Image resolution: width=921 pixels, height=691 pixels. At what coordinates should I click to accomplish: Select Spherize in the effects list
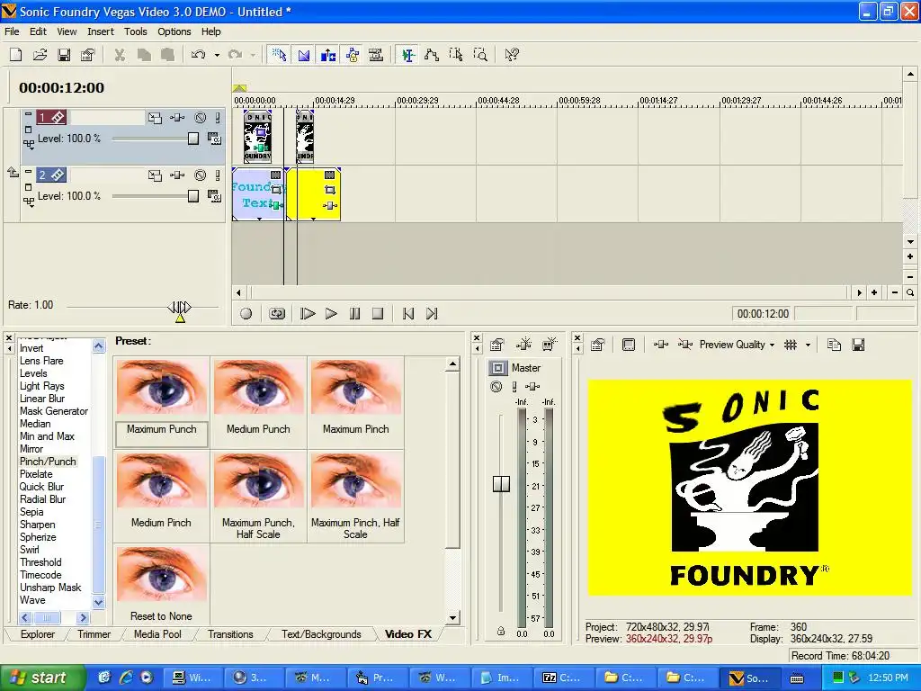38,537
